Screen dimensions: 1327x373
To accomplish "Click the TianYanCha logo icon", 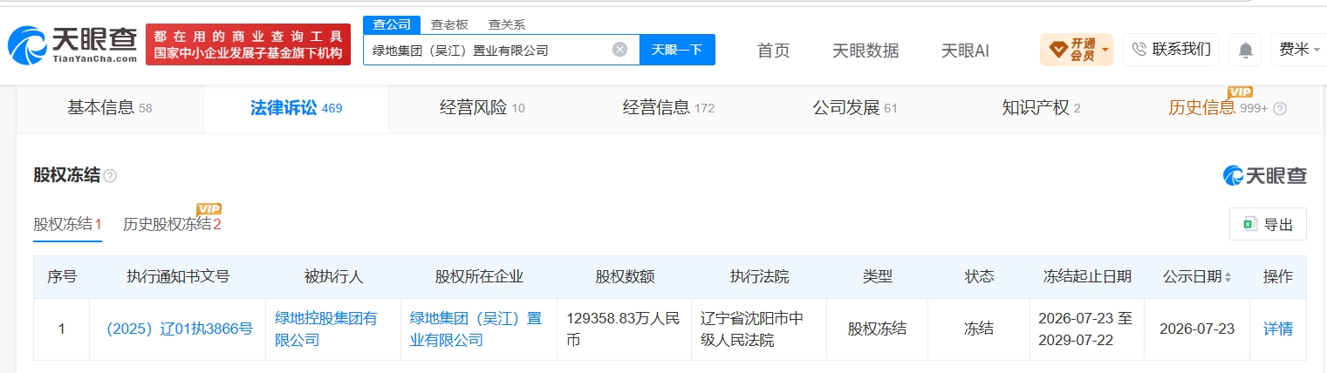I will click(27, 45).
